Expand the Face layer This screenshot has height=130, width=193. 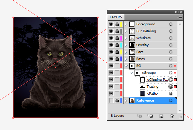point(126,52)
